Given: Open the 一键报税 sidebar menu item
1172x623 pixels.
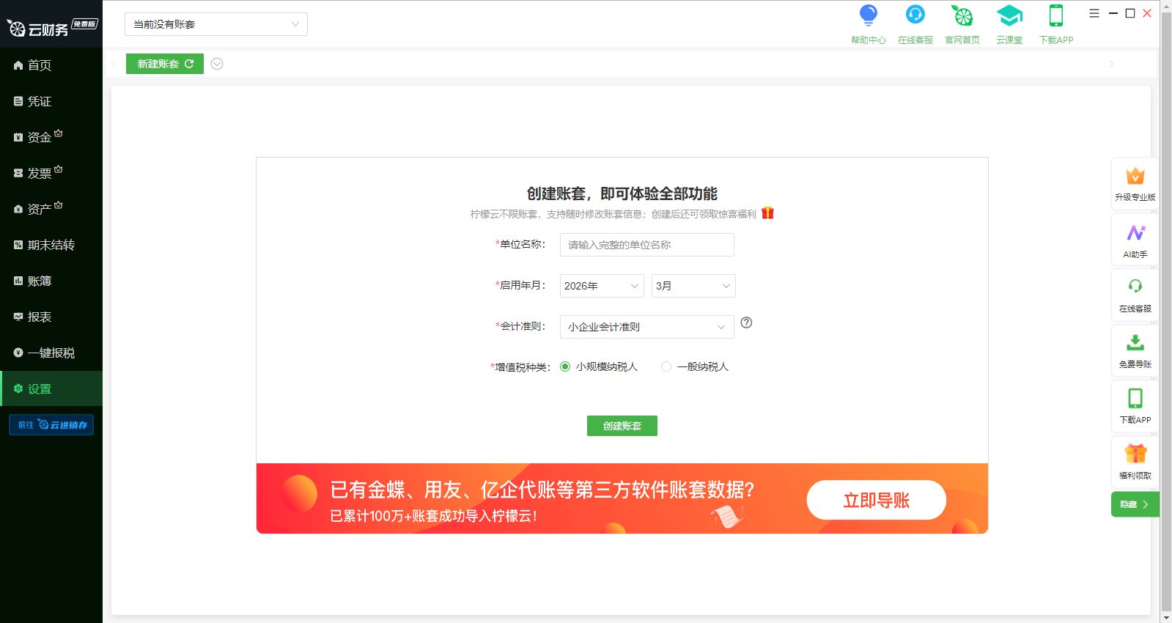Looking at the screenshot, I should tap(51, 353).
